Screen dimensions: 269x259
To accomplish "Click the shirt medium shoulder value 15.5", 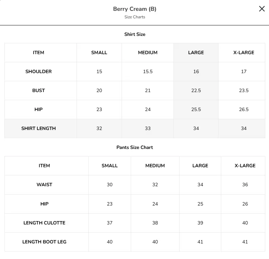I will point(148,71).
